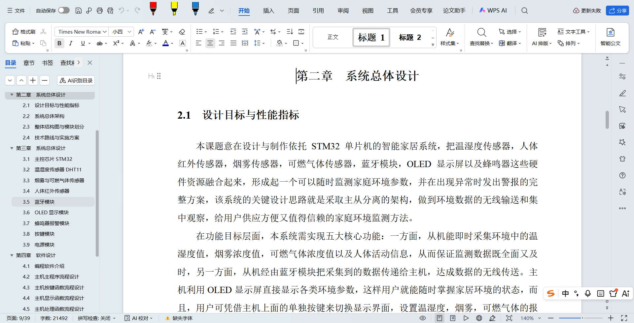Toggle page view mode in status bar

(440, 318)
